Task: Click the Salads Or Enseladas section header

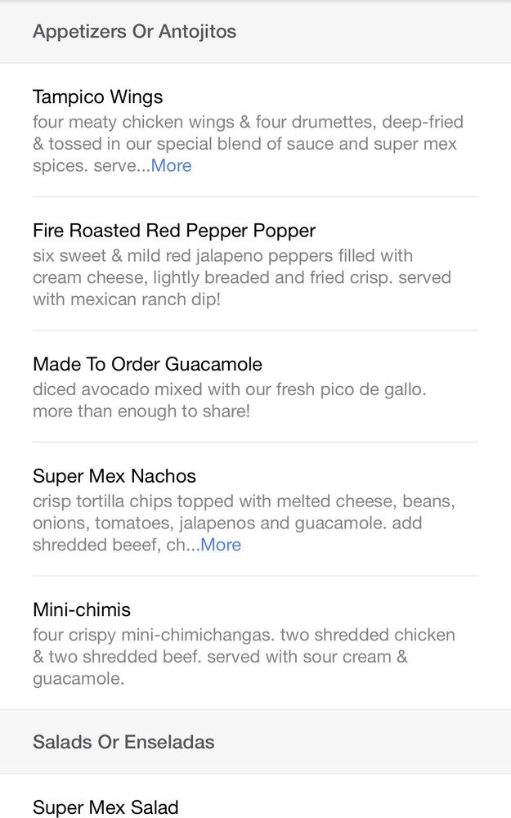Action: click(x=123, y=742)
